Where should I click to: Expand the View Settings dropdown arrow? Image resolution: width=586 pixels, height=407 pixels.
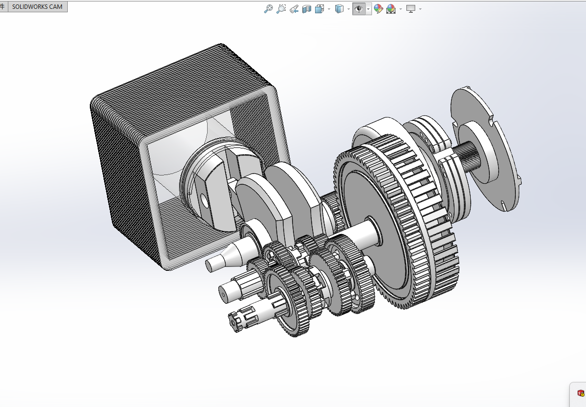click(x=421, y=9)
